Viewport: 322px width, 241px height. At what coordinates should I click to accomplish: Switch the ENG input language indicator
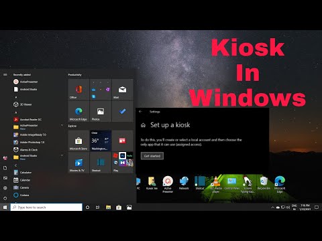[x=294, y=208]
